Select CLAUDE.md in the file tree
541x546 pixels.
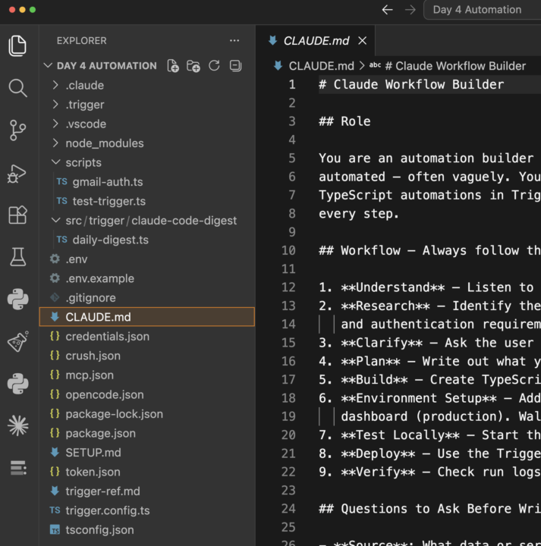coord(147,317)
